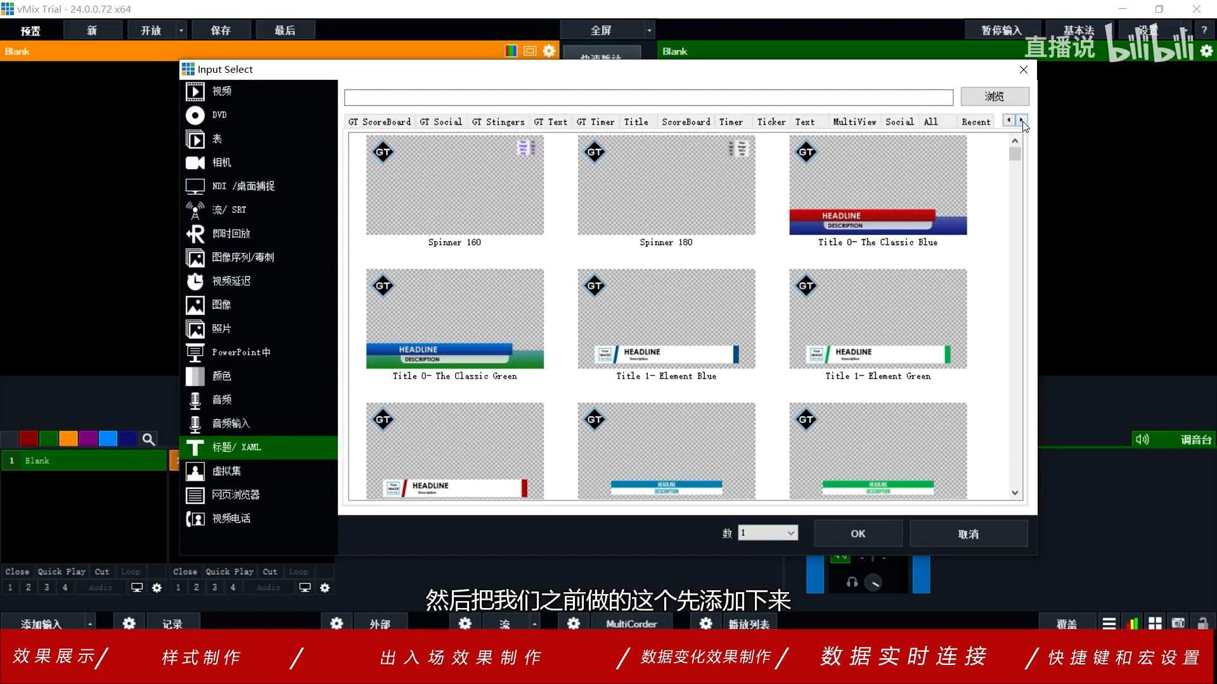Image resolution: width=1217 pixels, height=684 pixels.
Task: Toggle Audio on the first input panel
Action: coord(100,587)
